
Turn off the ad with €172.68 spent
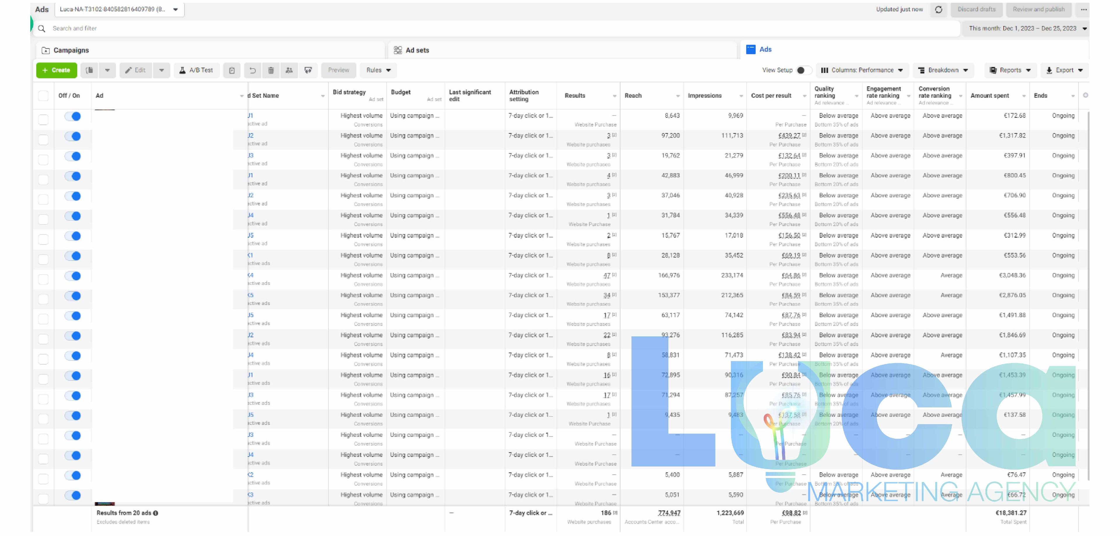click(x=73, y=117)
